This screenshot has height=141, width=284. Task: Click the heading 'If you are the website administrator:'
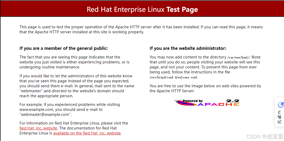point(188,48)
